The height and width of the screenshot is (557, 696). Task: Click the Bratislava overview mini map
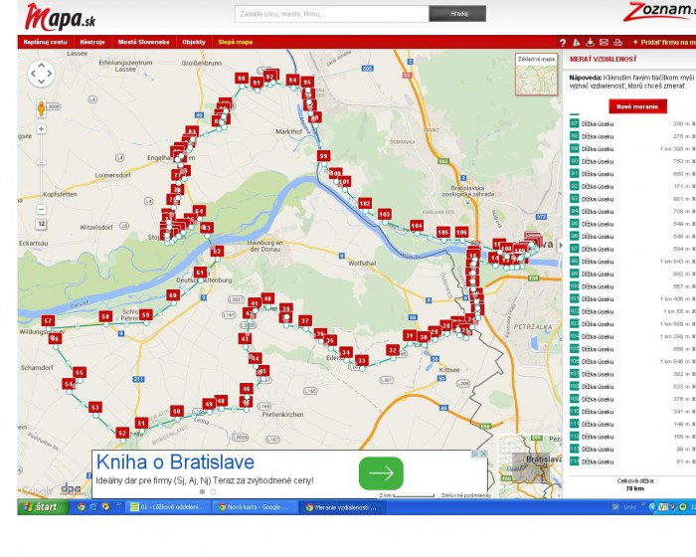(529, 465)
